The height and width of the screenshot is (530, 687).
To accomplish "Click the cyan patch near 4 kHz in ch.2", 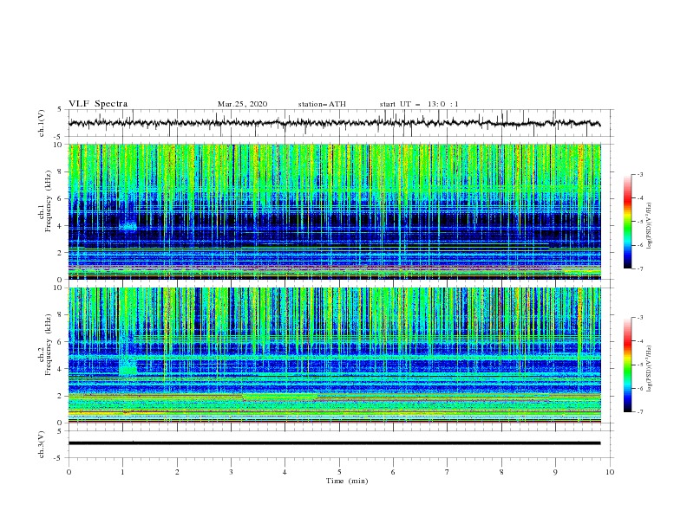I will point(128,365).
